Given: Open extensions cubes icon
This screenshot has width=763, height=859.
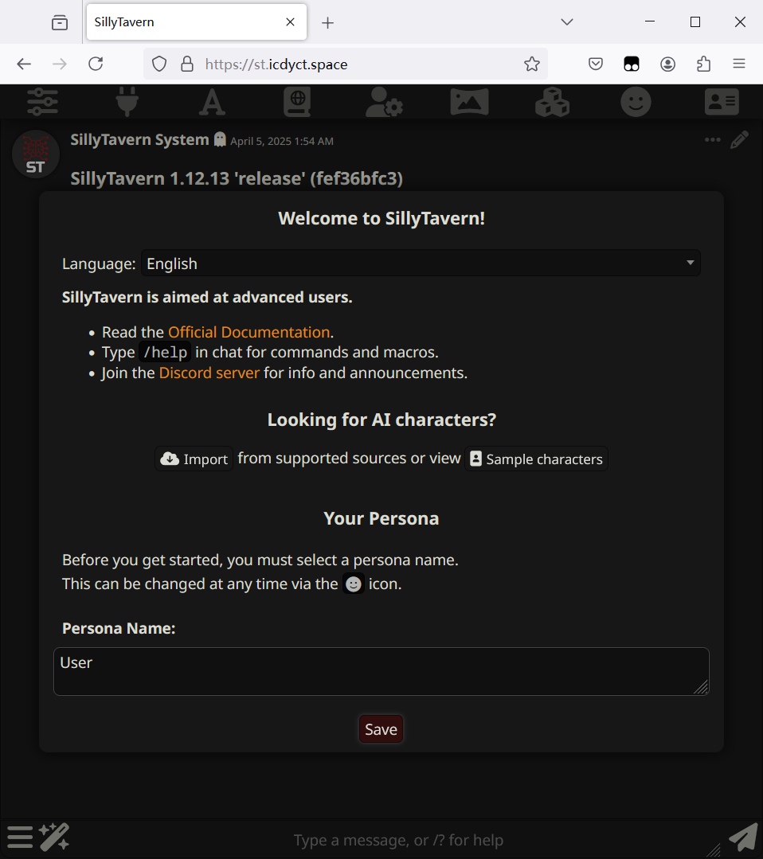Looking at the screenshot, I should [x=552, y=102].
